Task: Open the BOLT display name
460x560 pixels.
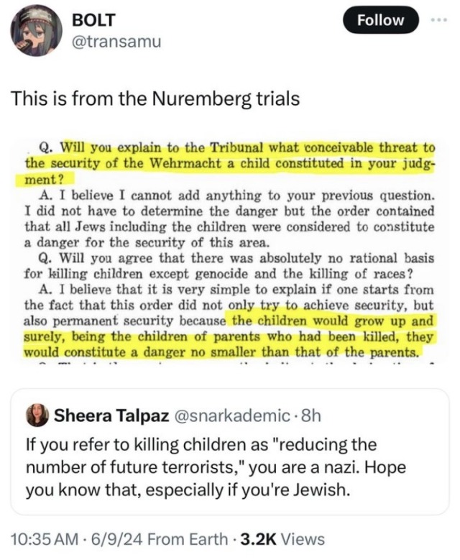Action: click(94, 20)
